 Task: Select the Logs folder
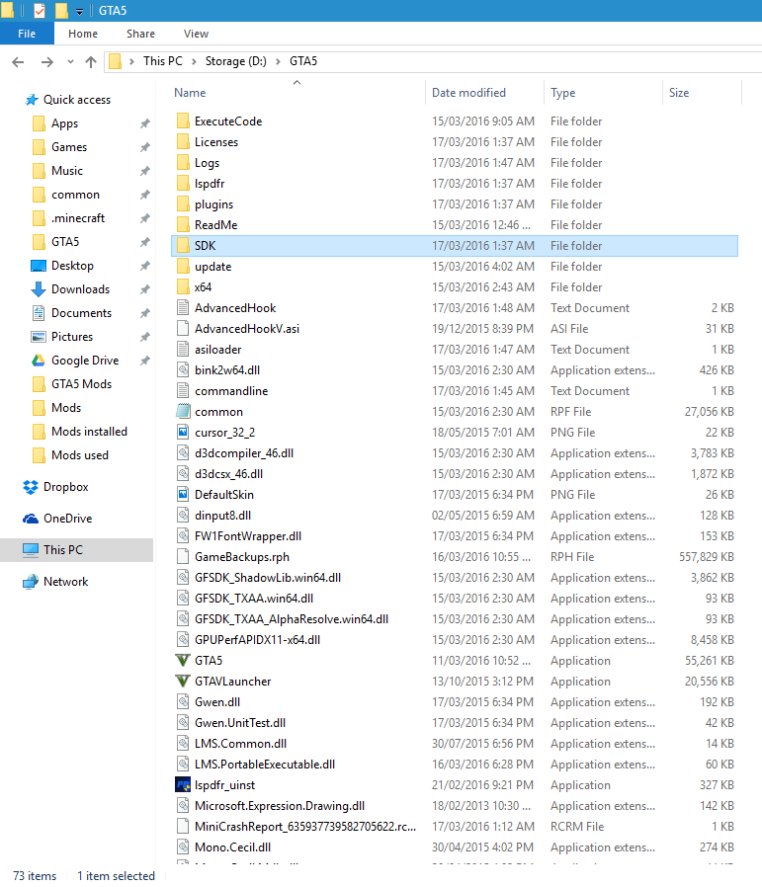coord(454,163)
